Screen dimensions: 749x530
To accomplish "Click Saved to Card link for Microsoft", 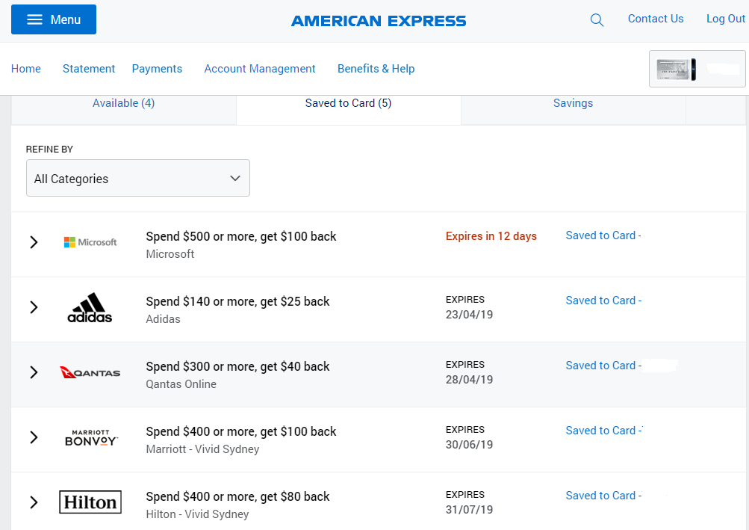I will point(603,235).
